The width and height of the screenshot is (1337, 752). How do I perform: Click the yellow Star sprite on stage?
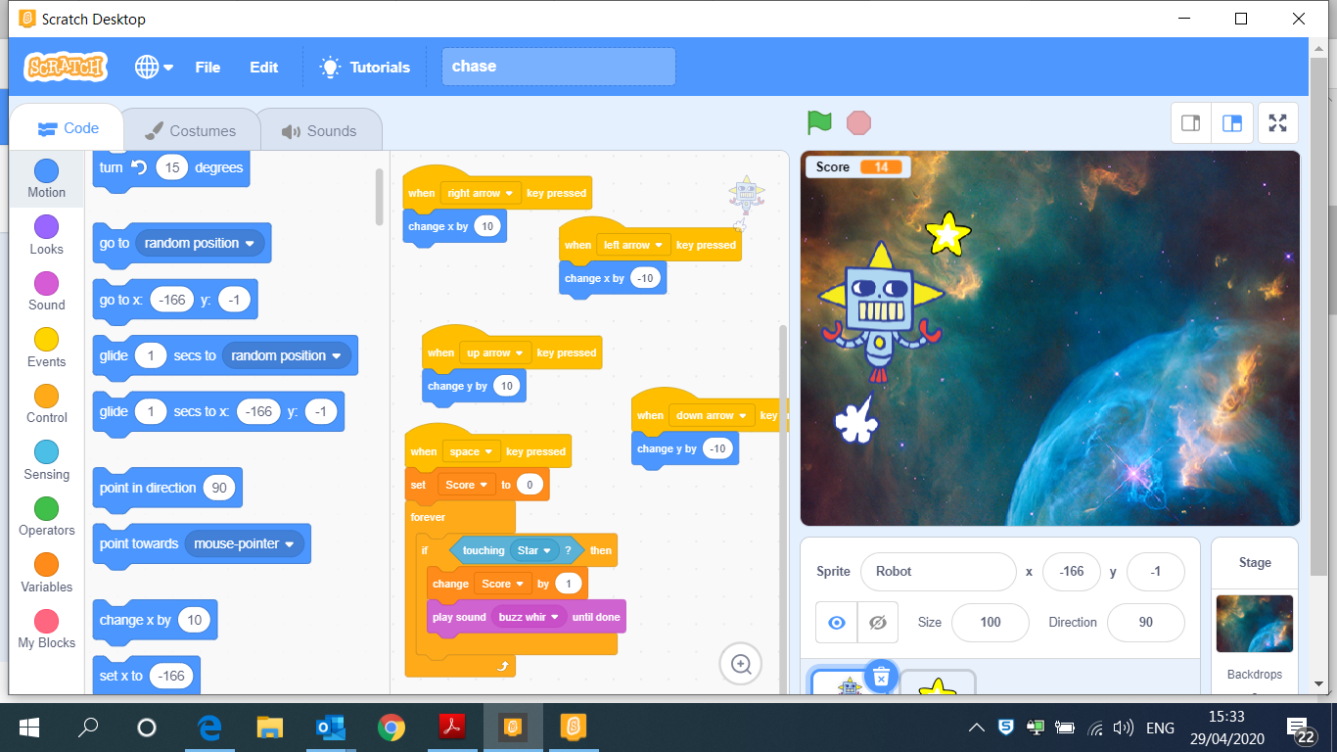click(947, 233)
